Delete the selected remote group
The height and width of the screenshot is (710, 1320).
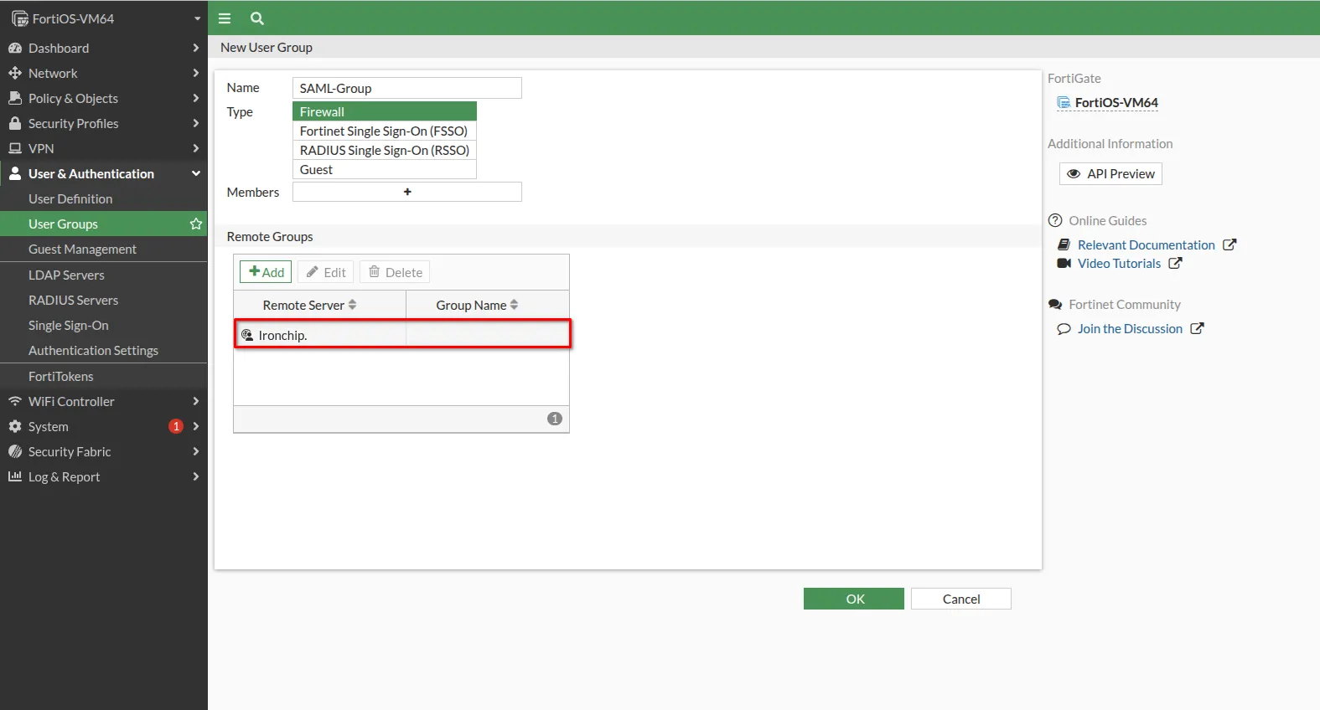(x=395, y=272)
